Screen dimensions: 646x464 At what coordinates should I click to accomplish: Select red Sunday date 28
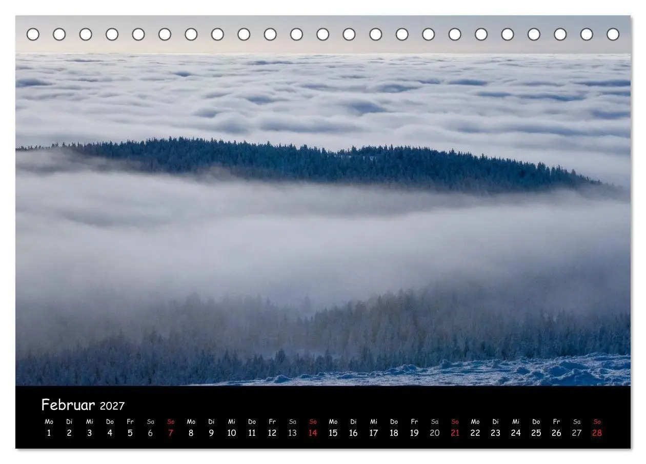pyautogui.click(x=597, y=433)
